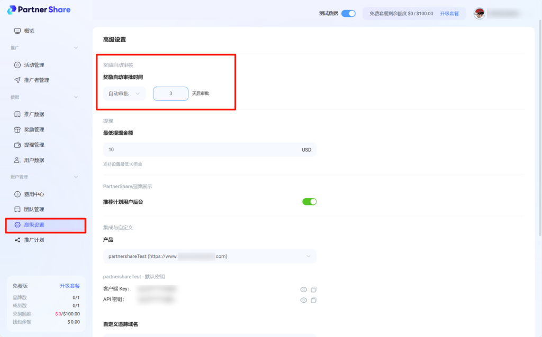Copy the 客户端 Key value
542x337 pixels.
313,289
